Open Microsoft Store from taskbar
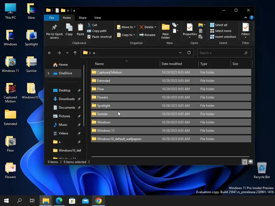This screenshot has height=206, width=275. tap(72, 201)
